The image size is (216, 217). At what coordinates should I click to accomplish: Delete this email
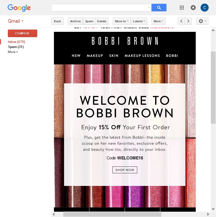[x=102, y=21]
